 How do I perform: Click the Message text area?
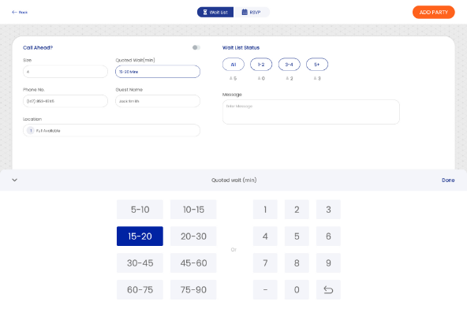(311, 112)
